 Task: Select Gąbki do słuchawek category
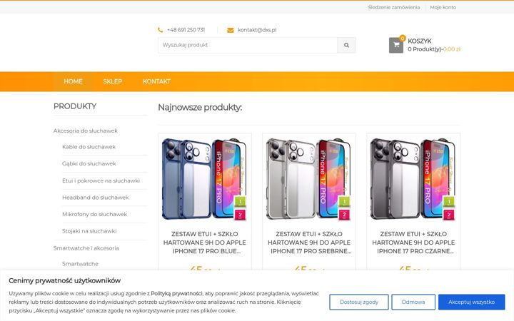[x=89, y=163]
